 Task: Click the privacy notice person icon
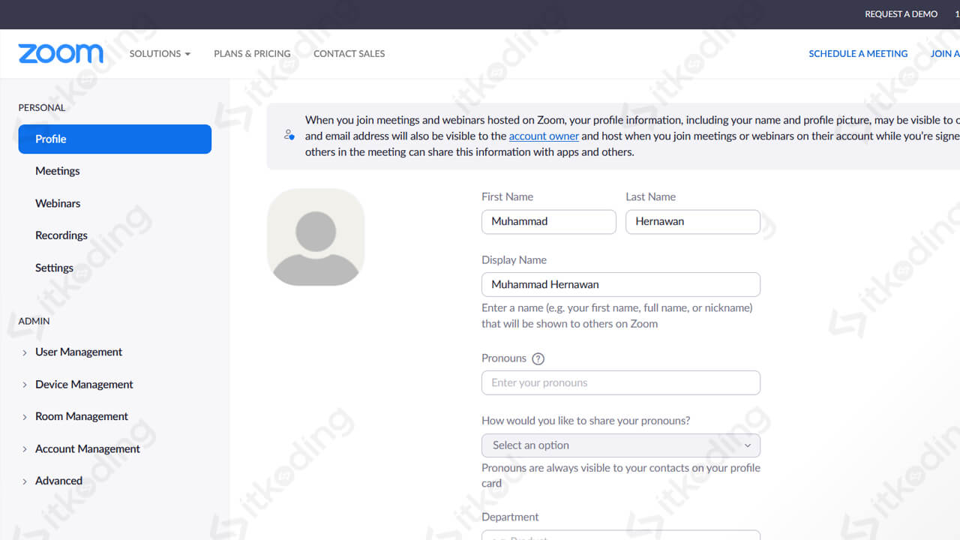pyautogui.click(x=289, y=135)
